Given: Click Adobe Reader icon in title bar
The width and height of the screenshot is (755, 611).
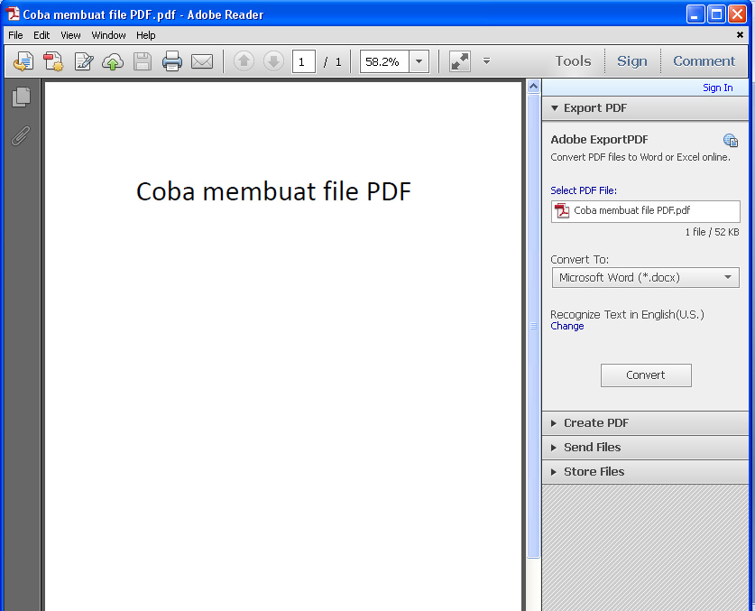Looking at the screenshot, I should pos(13,14).
